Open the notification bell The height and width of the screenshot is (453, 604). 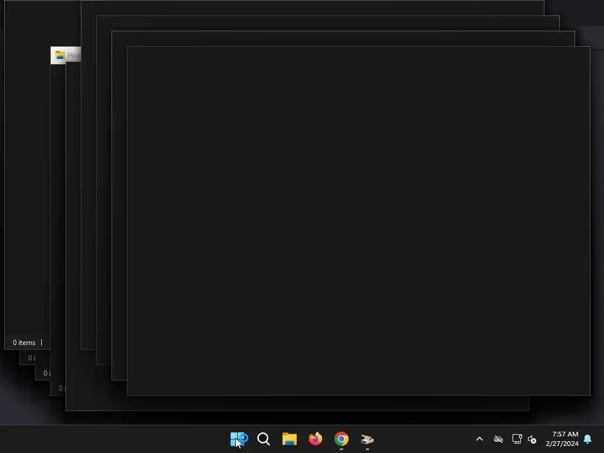[x=587, y=439]
